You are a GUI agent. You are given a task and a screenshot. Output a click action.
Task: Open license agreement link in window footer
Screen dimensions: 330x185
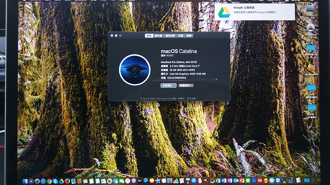191,98
